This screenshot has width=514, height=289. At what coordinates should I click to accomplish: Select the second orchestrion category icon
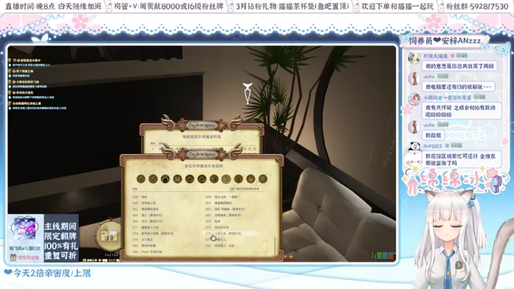pyautogui.click(x=153, y=179)
